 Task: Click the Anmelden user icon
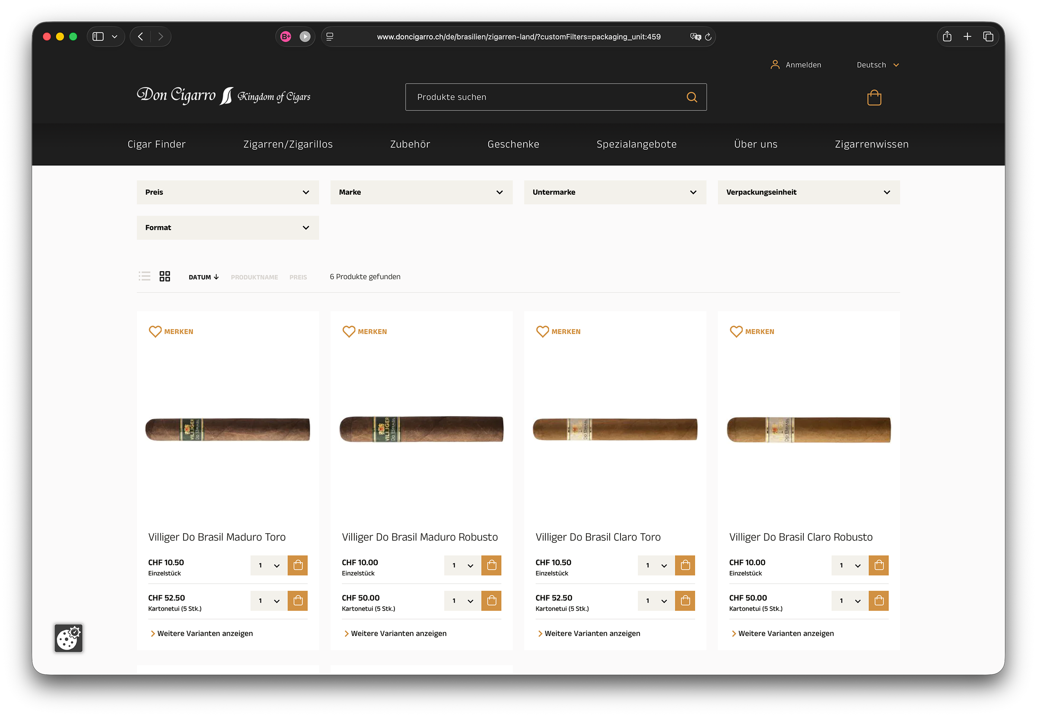click(x=775, y=65)
